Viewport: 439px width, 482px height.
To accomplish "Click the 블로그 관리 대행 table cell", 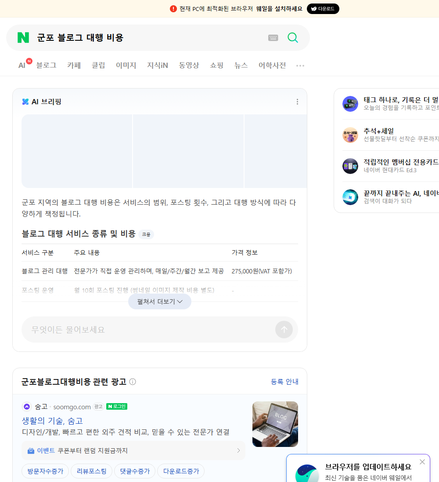I will (x=45, y=271).
